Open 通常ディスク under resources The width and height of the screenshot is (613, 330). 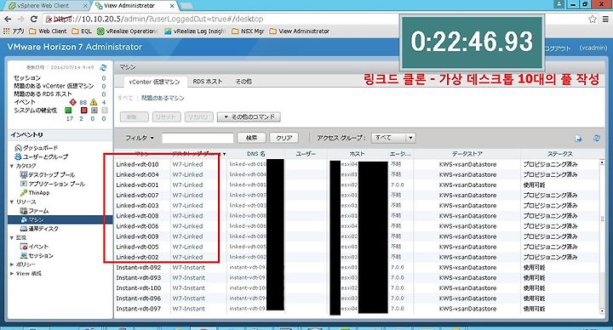39,229
